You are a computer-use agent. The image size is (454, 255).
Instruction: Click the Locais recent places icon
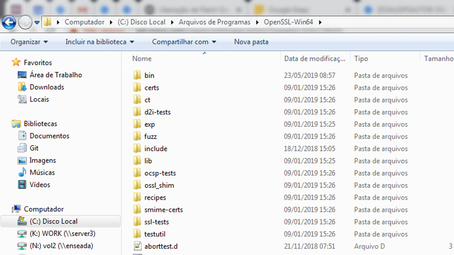tap(22, 99)
